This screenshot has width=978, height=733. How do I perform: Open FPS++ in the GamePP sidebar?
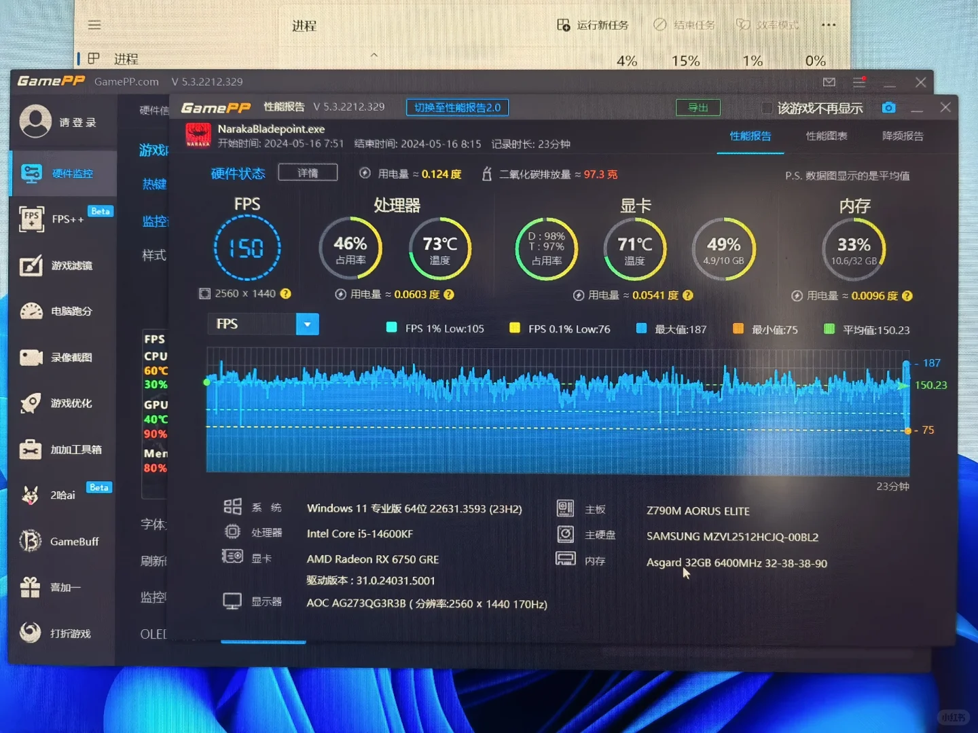point(63,219)
